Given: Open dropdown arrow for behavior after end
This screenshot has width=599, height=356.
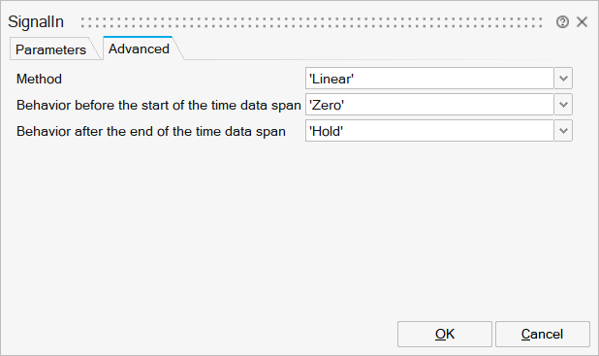Looking at the screenshot, I should coord(563,131).
